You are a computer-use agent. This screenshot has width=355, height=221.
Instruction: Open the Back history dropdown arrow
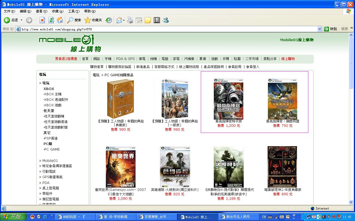click(21, 20)
